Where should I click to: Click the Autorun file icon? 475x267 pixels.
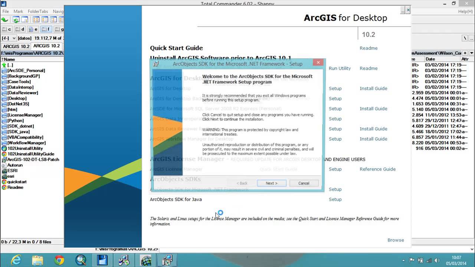(x=4, y=165)
